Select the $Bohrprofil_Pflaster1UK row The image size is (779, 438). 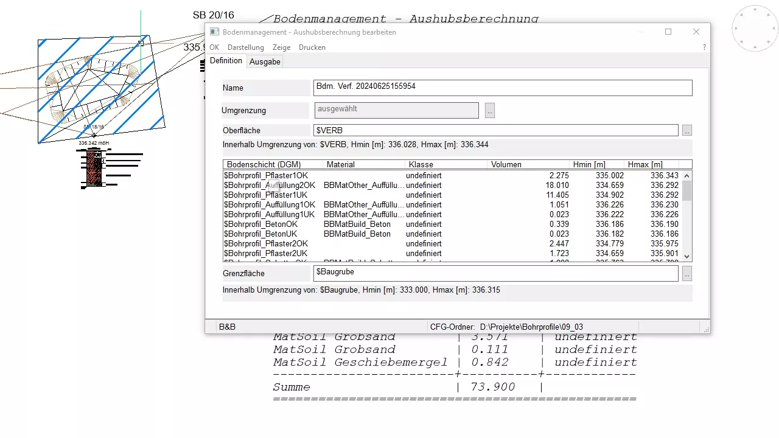452,195
